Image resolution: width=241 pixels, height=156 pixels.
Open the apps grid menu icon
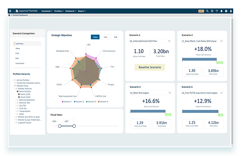[x=10, y=11]
